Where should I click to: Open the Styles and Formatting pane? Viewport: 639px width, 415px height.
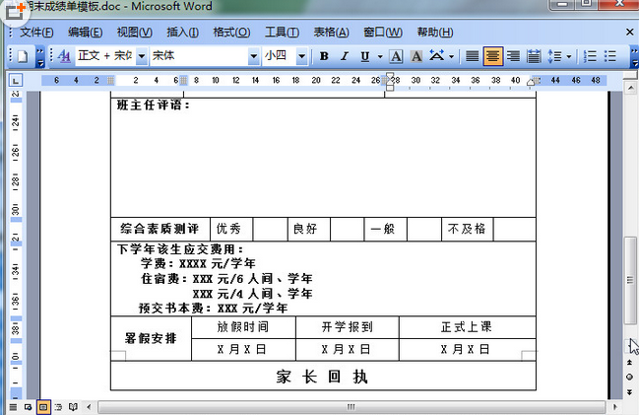(64, 56)
